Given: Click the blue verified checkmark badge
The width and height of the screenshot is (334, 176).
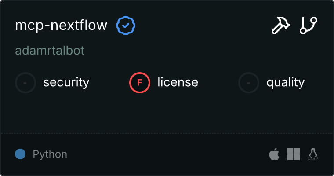Looking at the screenshot, I should pos(126,26).
